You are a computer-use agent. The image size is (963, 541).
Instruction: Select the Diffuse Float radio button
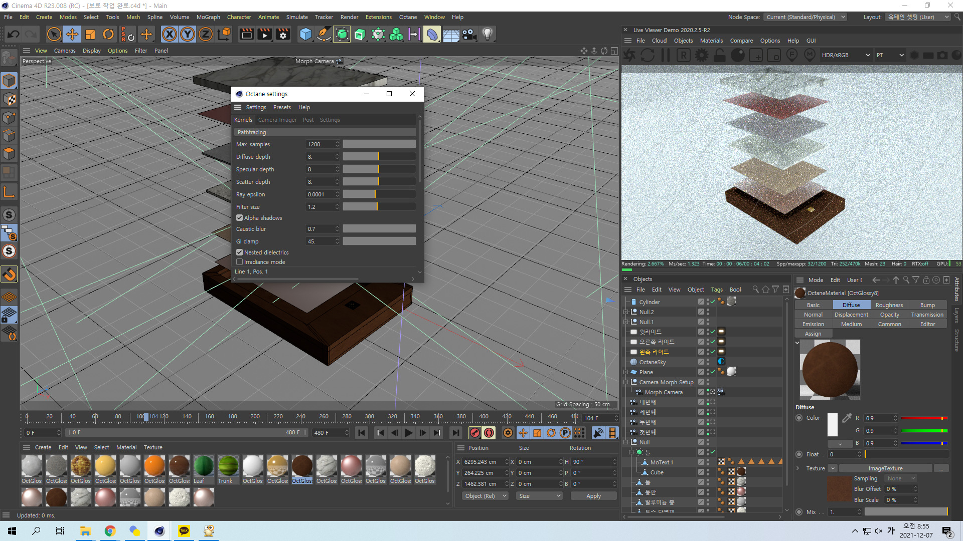click(x=799, y=454)
